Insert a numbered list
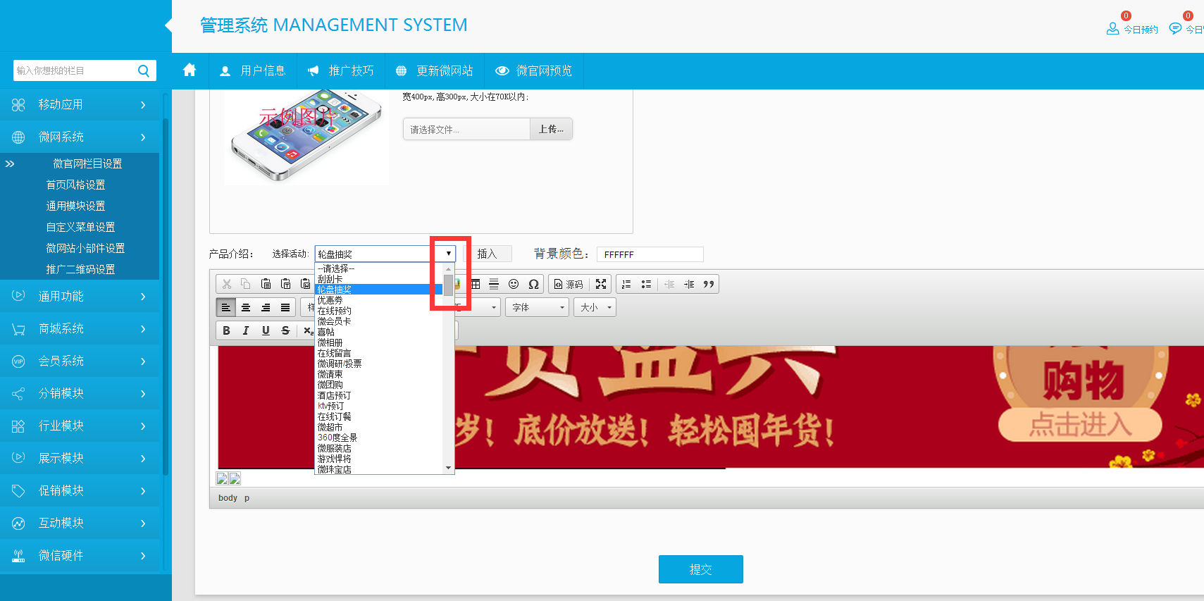Viewport: 1204px width, 601px height. point(626,284)
